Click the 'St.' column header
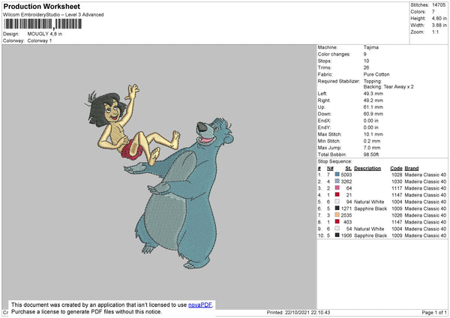450x318 pixels. pos(349,169)
